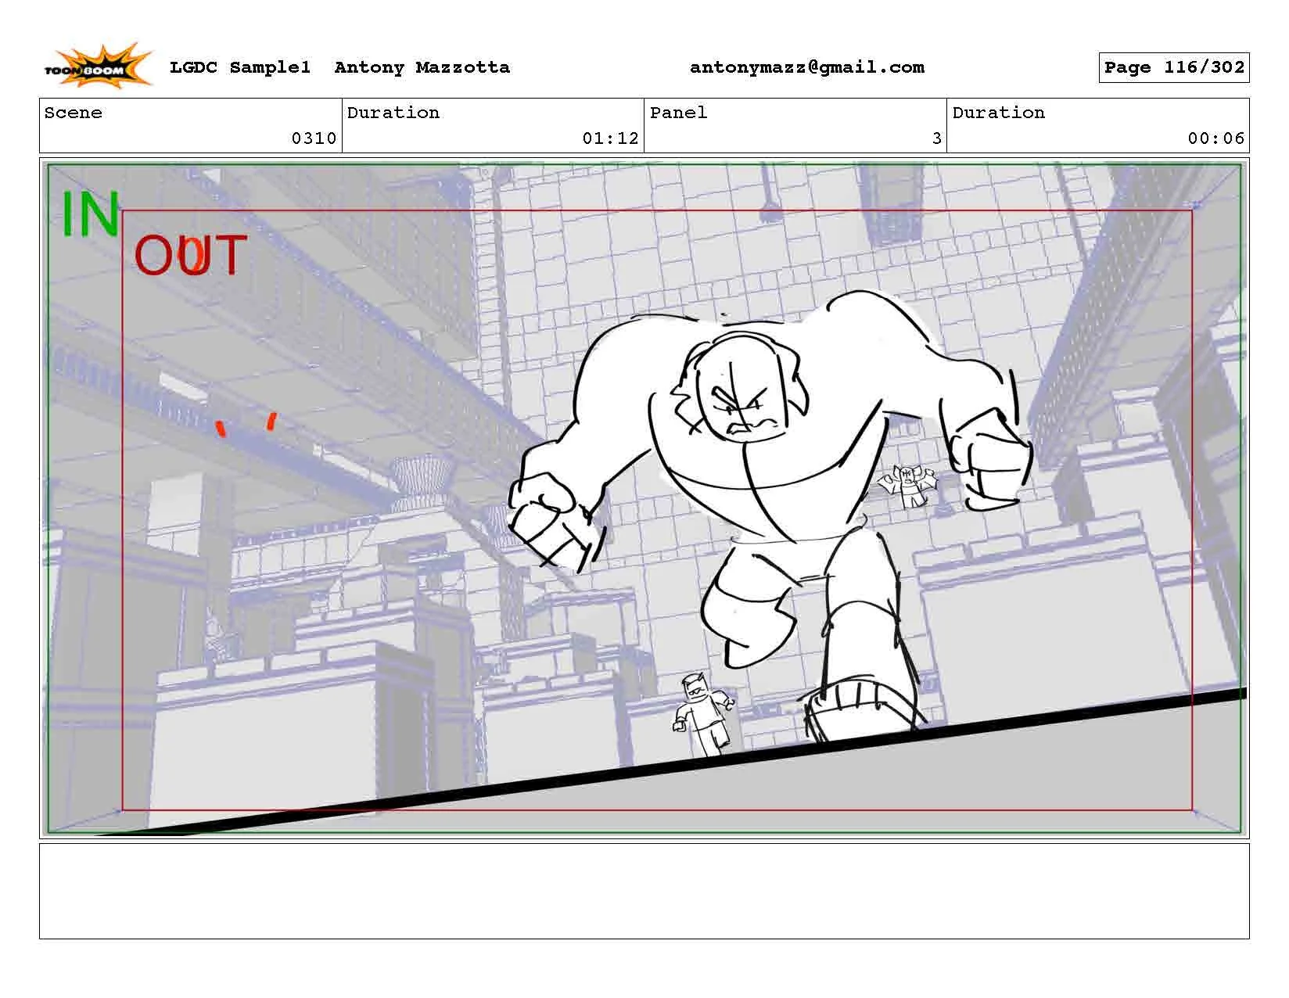Viewport: 1289px width, 998px height.
Task: Click the Toon Boom logo
Action: tap(97, 66)
